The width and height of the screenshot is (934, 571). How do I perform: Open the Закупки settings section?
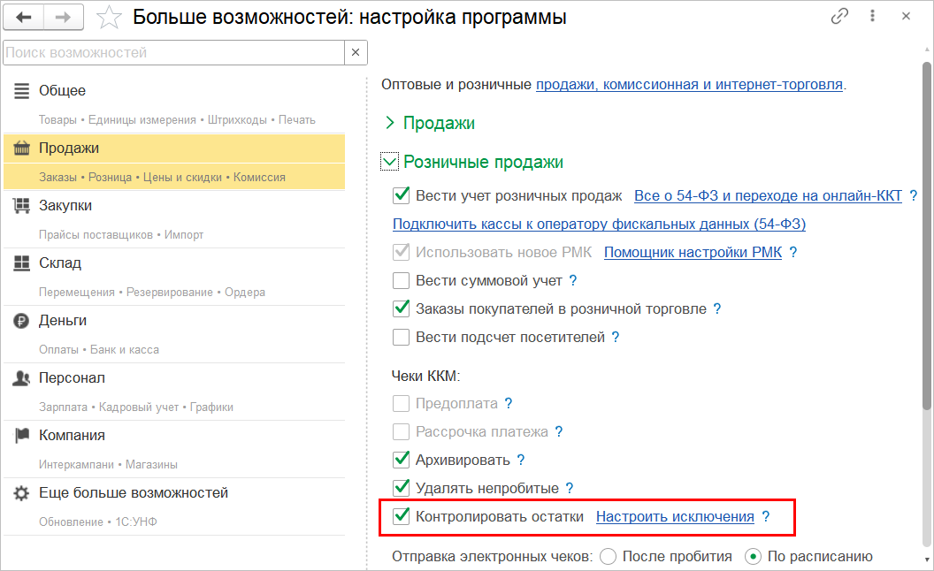tap(65, 206)
